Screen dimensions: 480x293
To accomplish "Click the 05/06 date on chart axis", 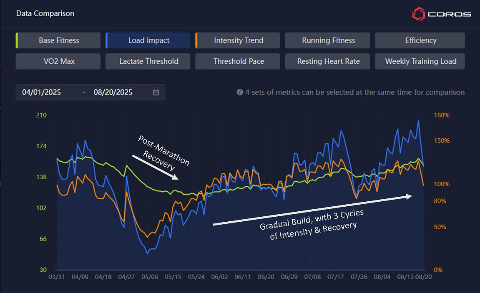I will [150, 277].
